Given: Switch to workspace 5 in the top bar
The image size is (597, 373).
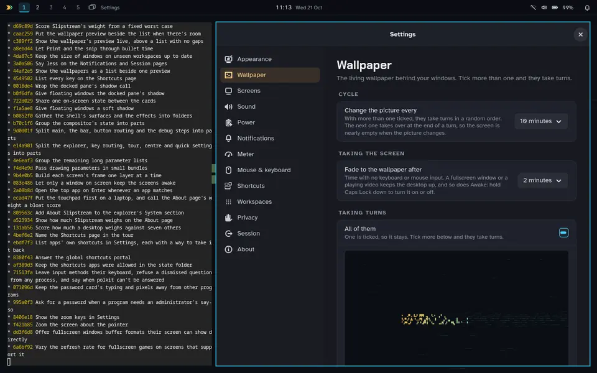Looking at the screenshot, I should (78, 7).
